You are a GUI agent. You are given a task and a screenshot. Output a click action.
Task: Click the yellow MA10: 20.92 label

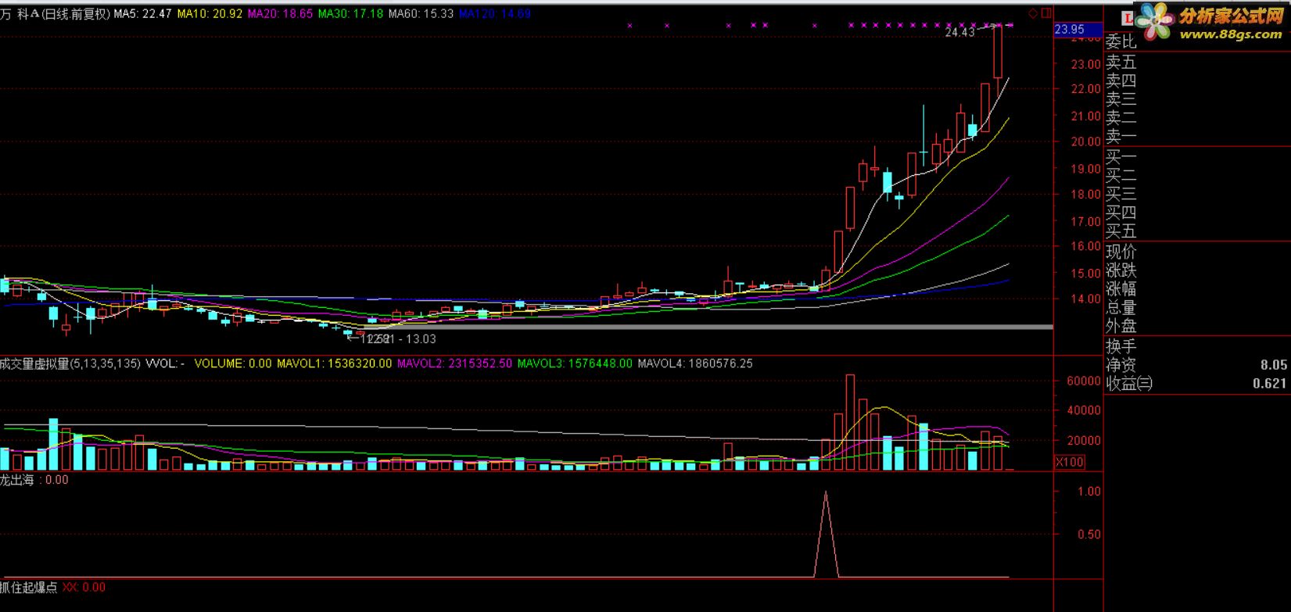point(210,13)
